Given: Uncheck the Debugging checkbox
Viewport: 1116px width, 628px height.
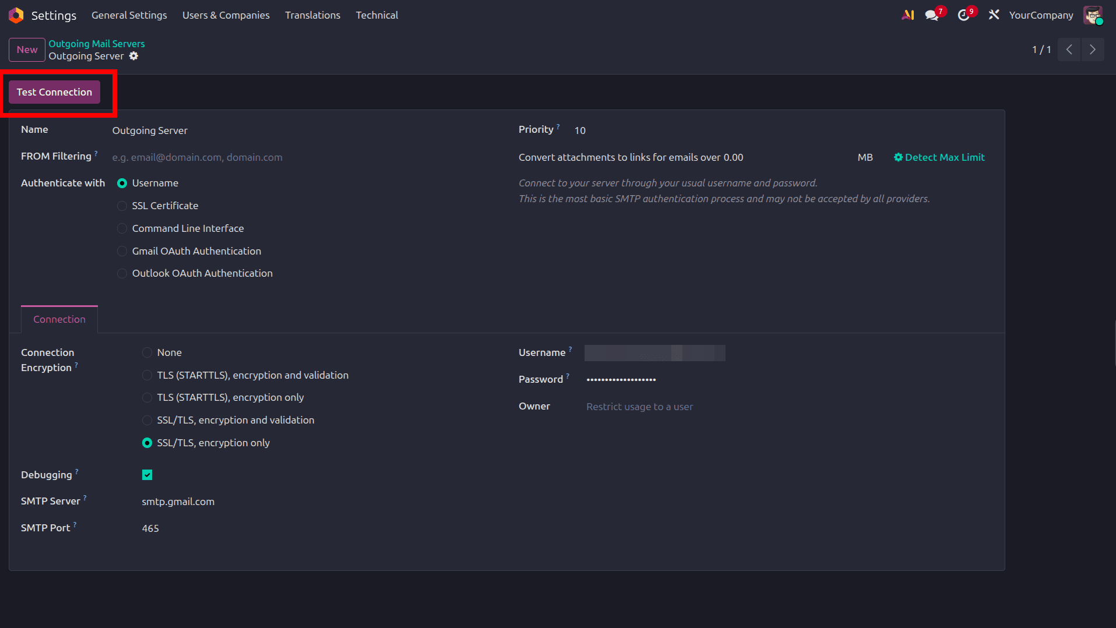Looking at the screenshot, I should (147, 475).
